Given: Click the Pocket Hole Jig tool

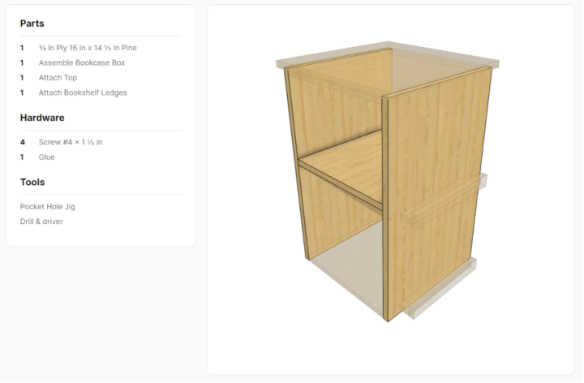Looking at the screenshot, I should point(47,206).
